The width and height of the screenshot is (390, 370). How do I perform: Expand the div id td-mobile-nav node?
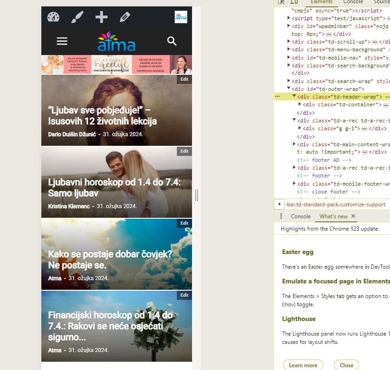[x=288, y=57]
